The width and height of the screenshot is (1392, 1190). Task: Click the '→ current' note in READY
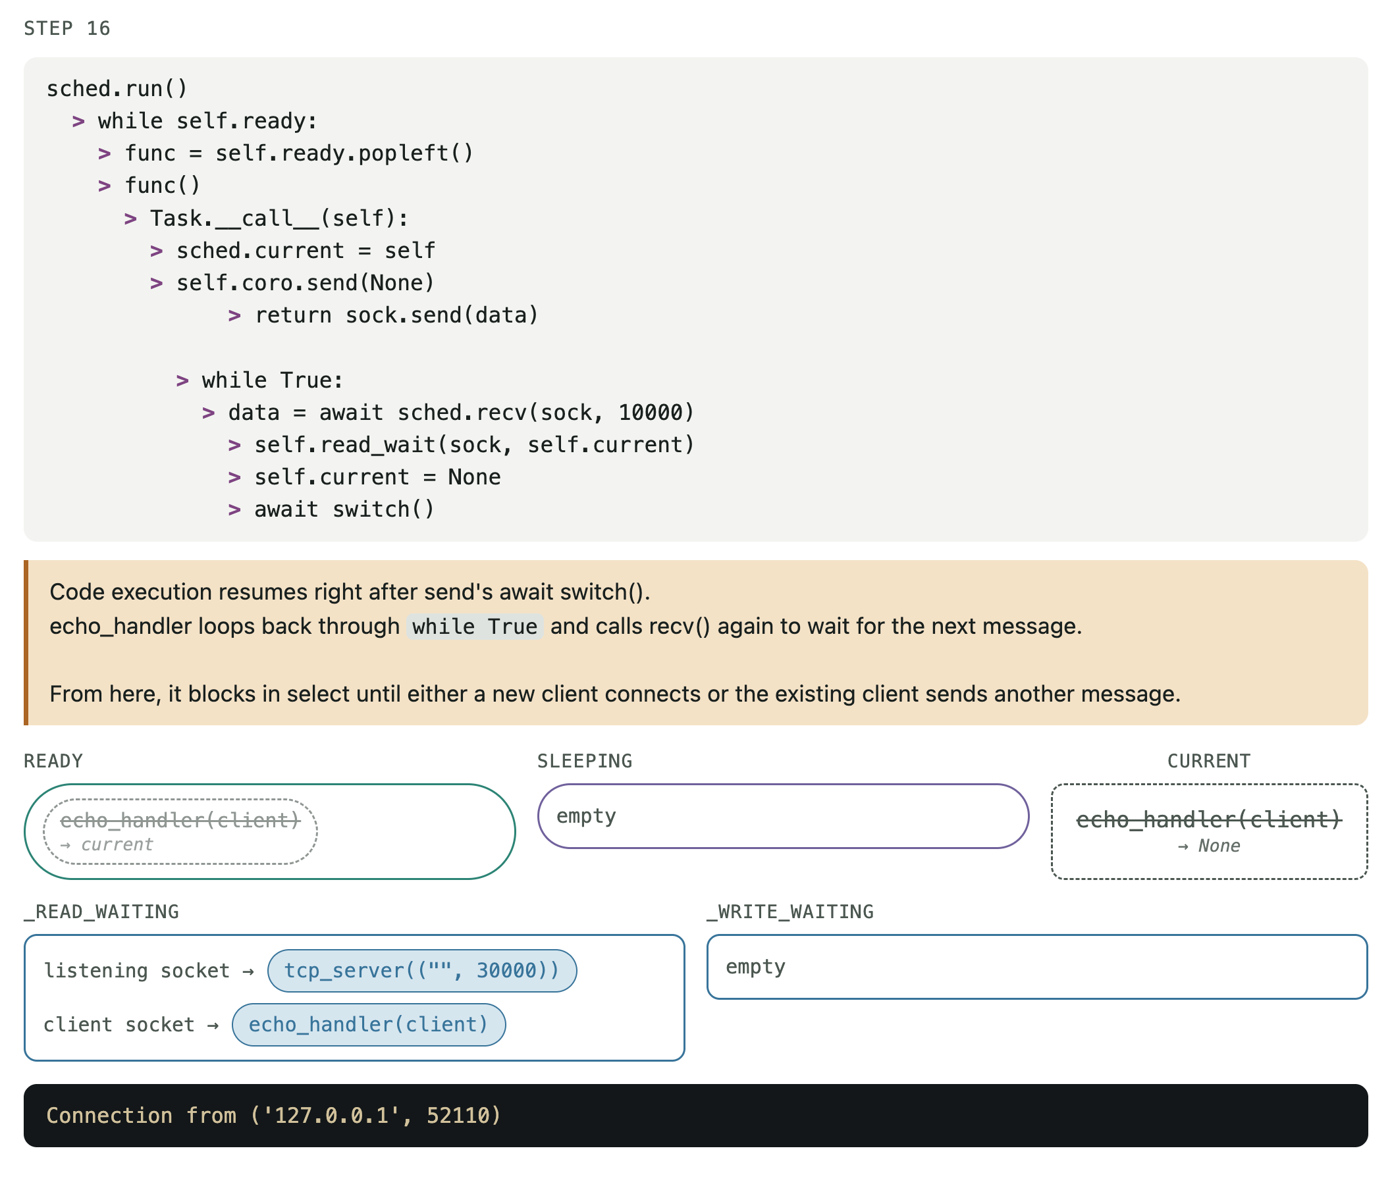pyautogui.click(x=107, y=844)
